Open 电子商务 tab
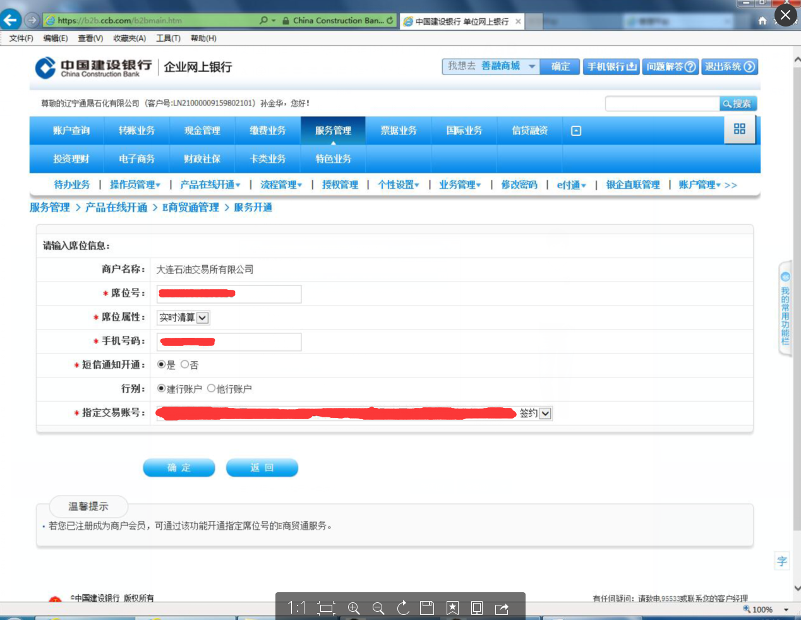 click(136, 158)
